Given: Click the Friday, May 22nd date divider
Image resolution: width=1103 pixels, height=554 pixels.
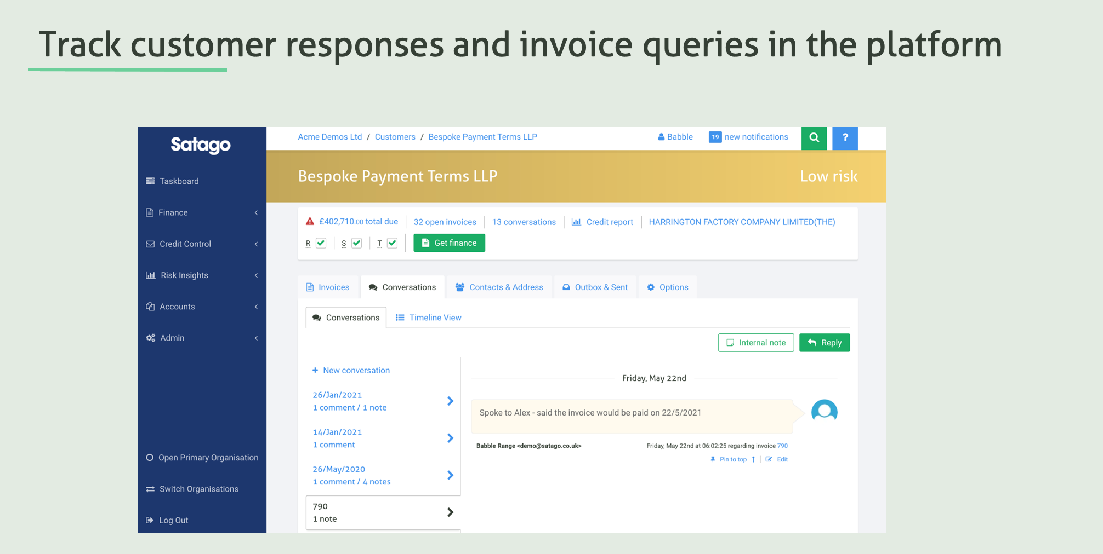Looking at the screenshot, I should click(654, 378).
